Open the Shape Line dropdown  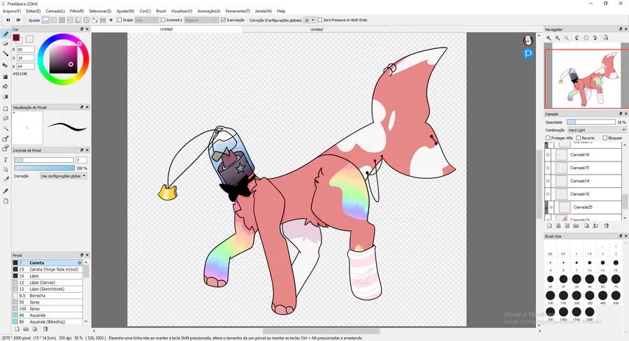tap(147, 20)
